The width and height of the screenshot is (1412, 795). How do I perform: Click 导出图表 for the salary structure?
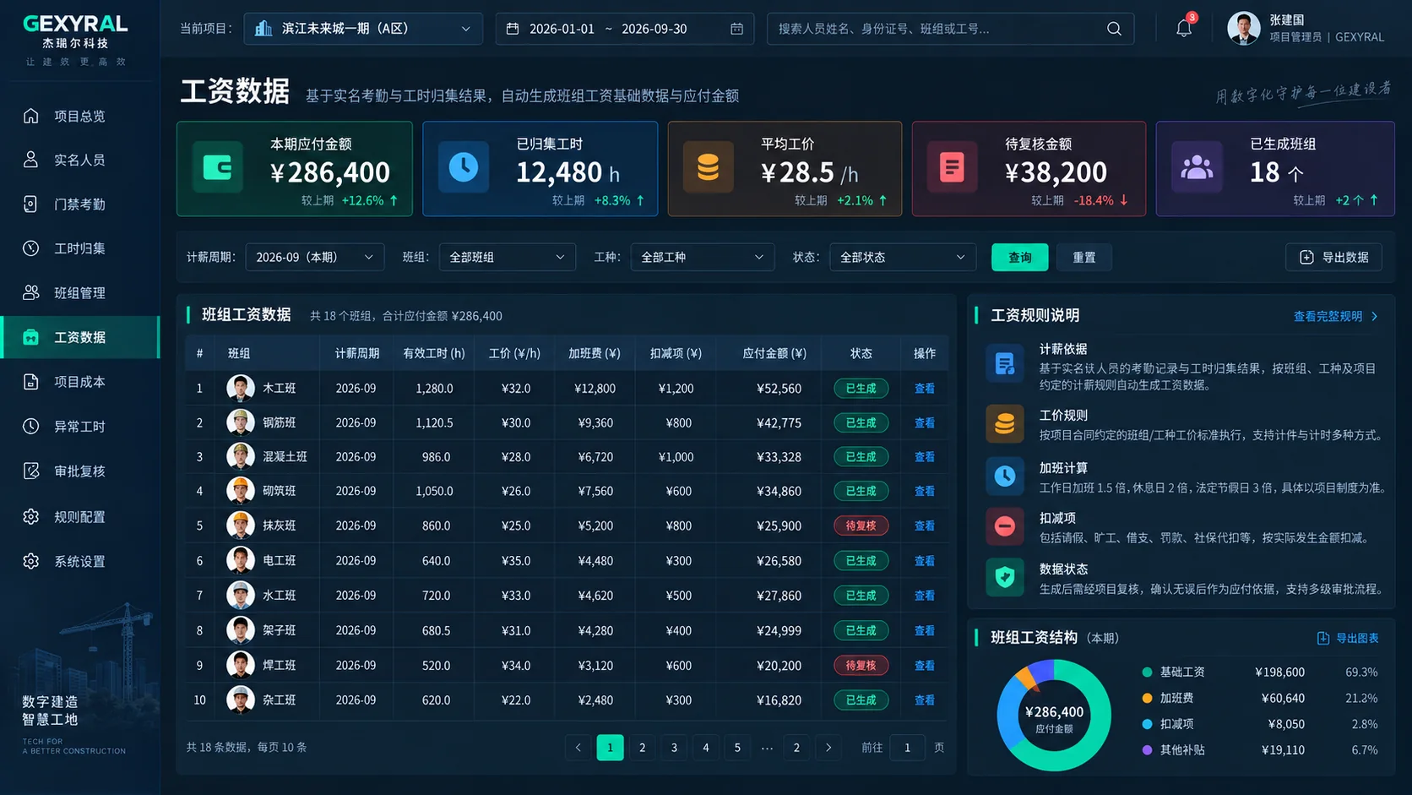coord(1348,638)
